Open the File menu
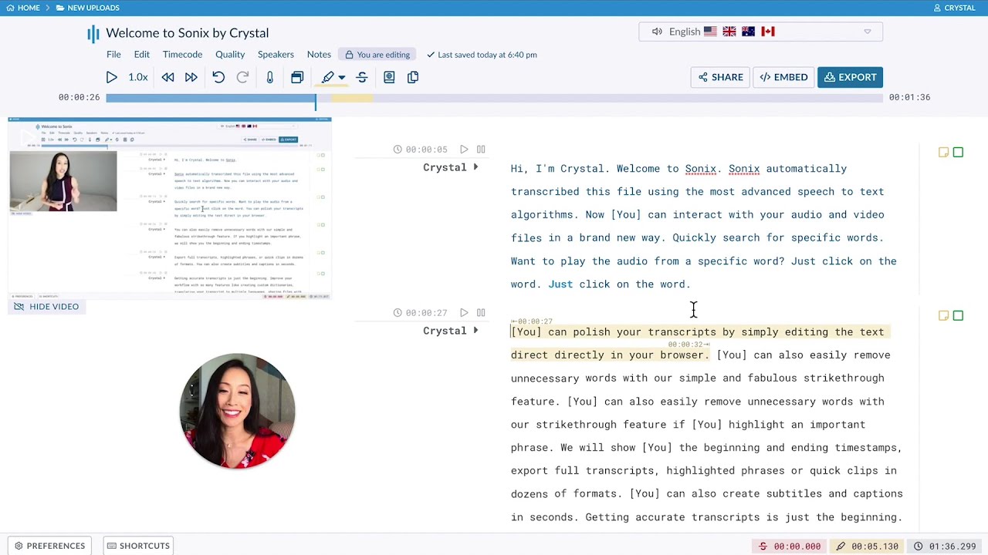This screenshot has height=555, width=988. 113,55
